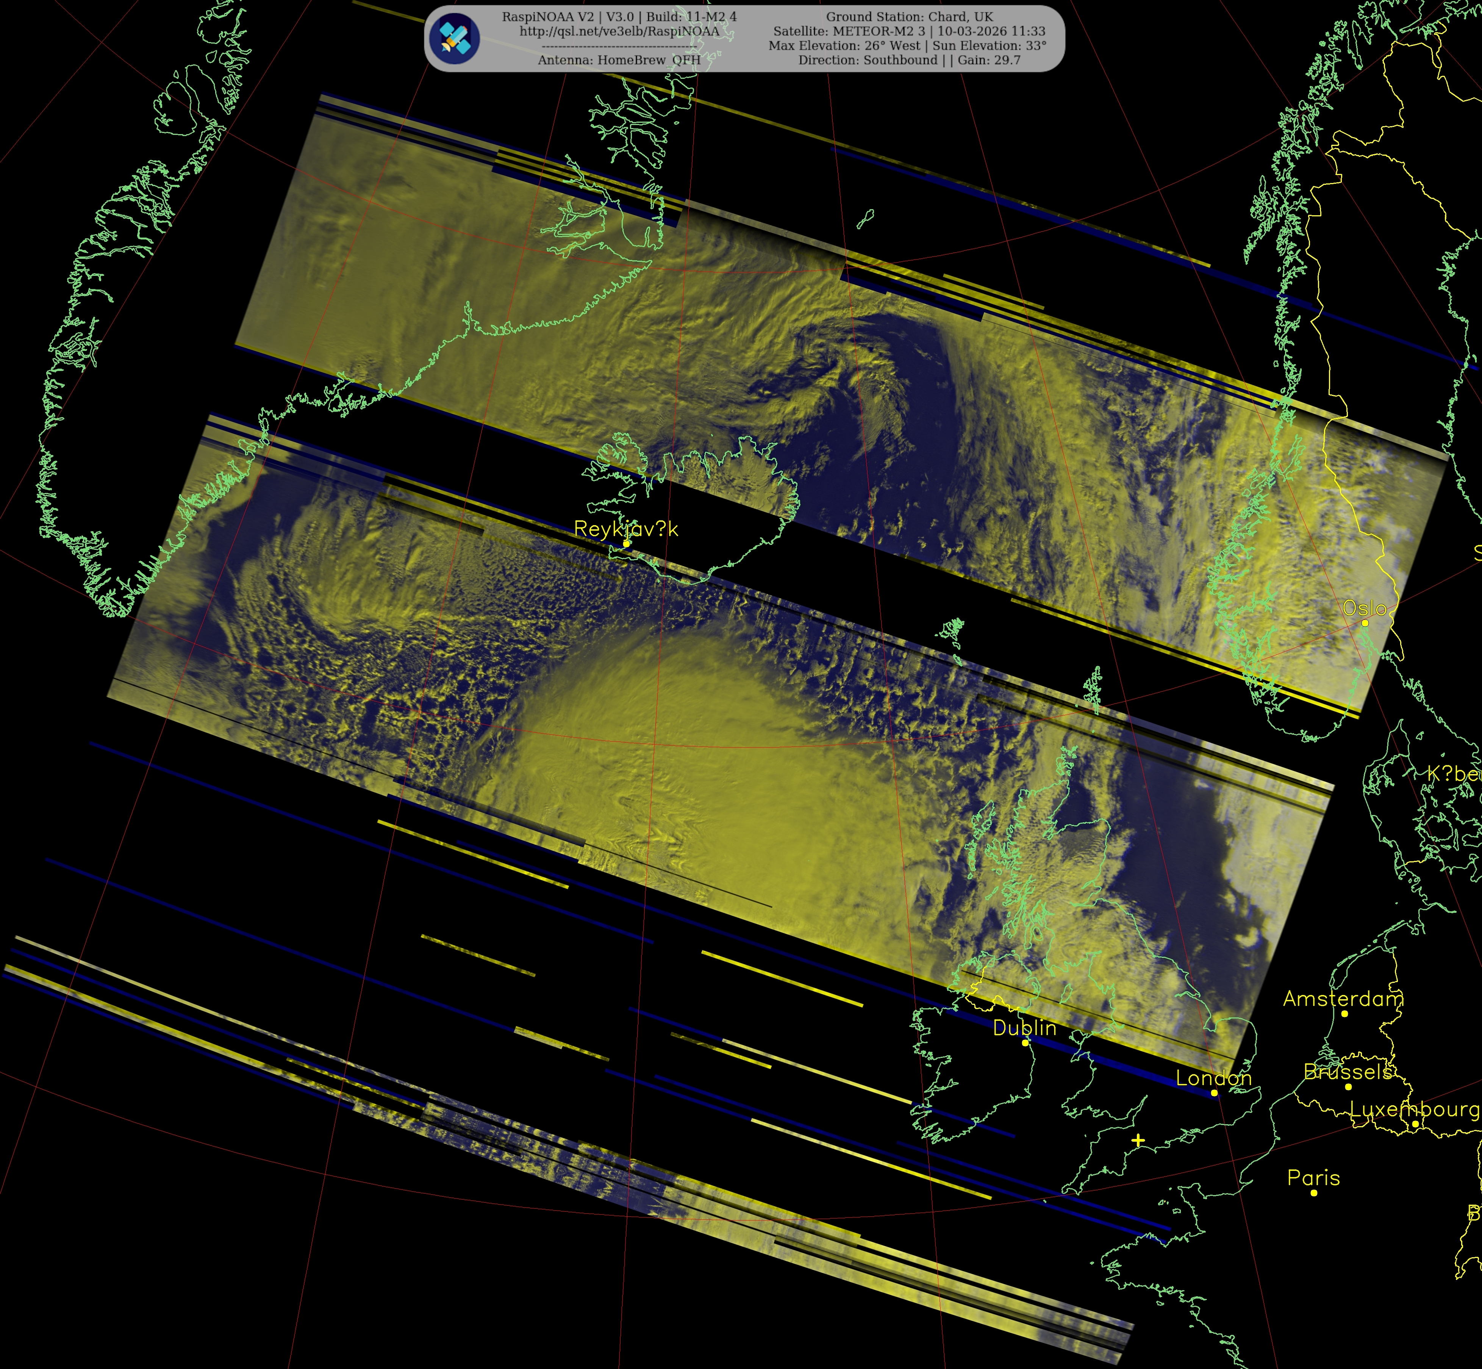Click the Paris city marker dot
The image size is (1482, 1369).
point(1314,1193)
